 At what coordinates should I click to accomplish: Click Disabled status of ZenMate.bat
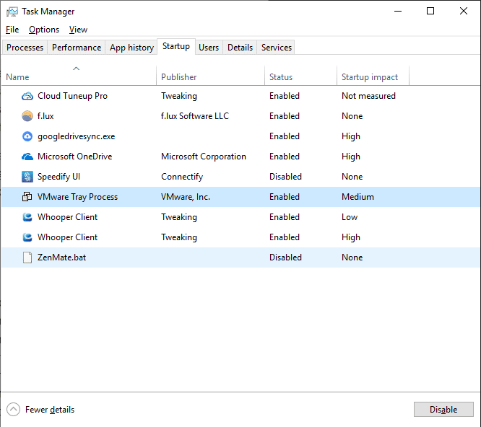coord(285,257)
